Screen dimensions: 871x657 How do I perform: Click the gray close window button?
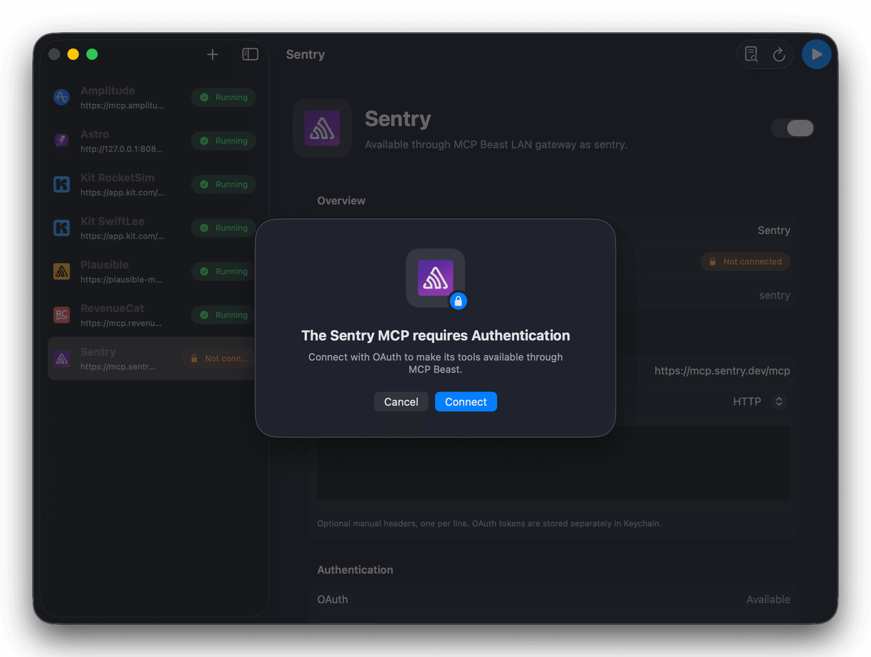click(54, 54)
